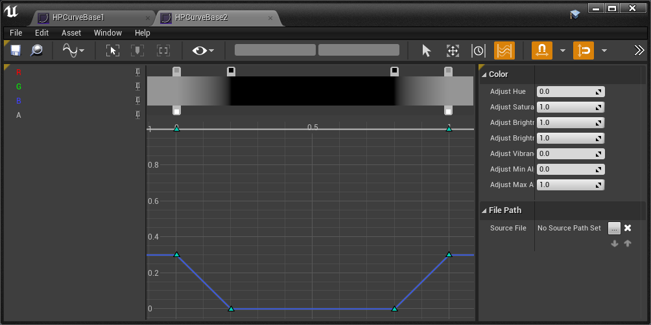
Task: Edit the Adjust Max Alpha value field
Action: pyautogui.click(x=571, y=185)
